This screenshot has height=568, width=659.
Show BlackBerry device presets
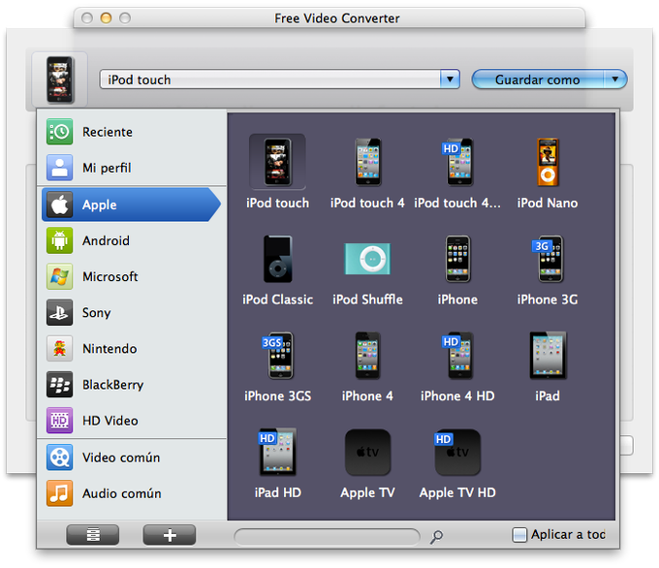[132, 385]
